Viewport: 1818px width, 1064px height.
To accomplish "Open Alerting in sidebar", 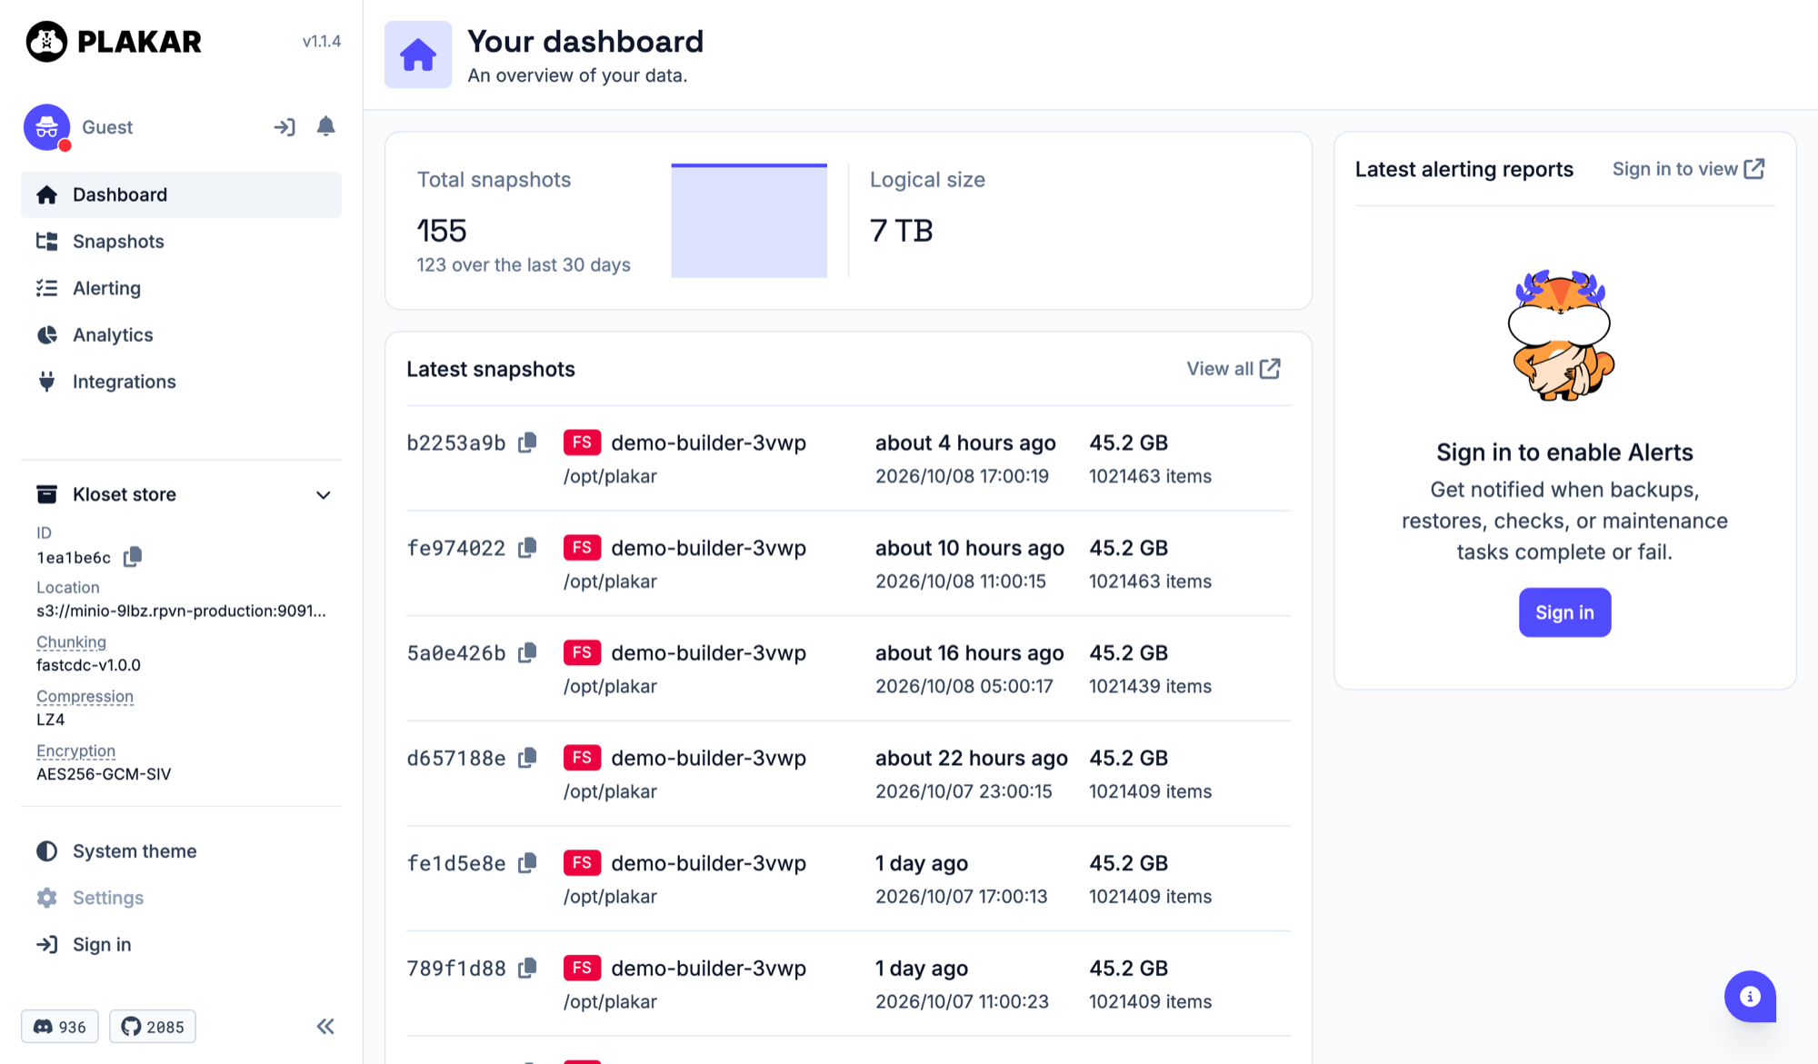I will point(181,288).
